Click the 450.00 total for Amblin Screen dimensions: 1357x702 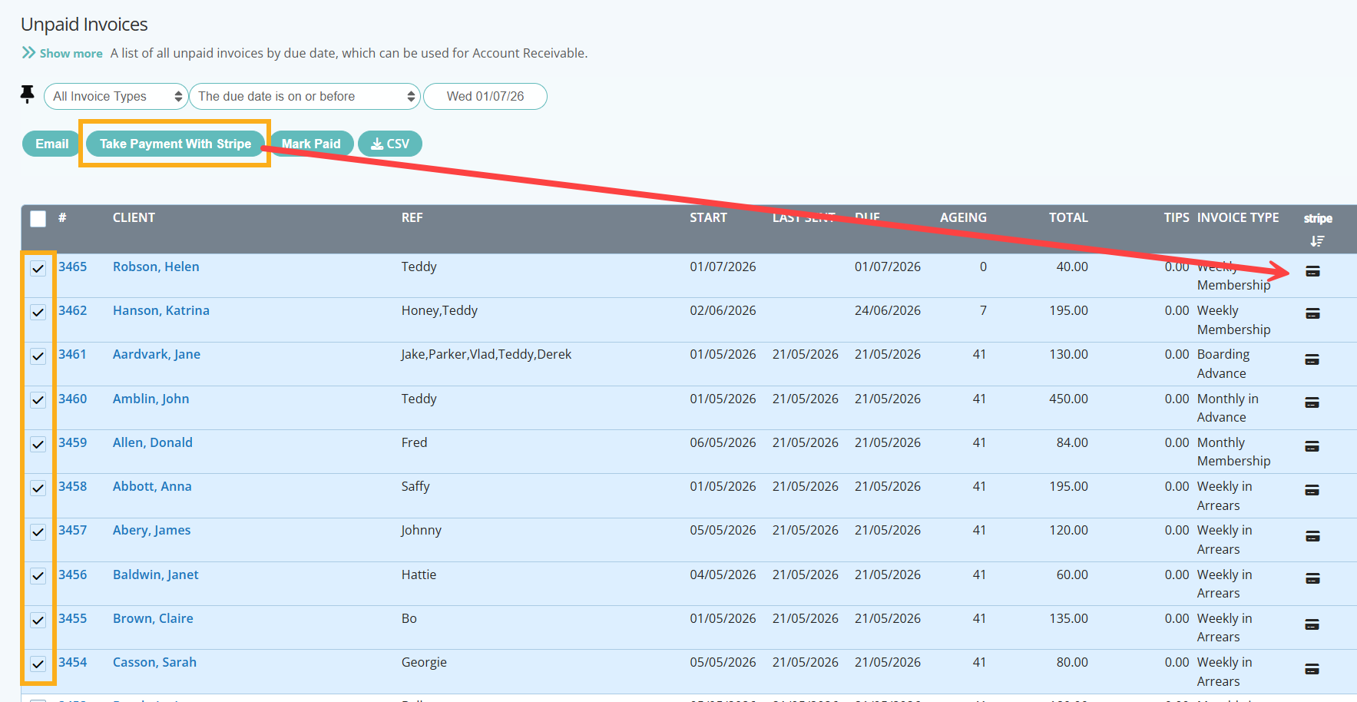click(x=1068, y=399)
